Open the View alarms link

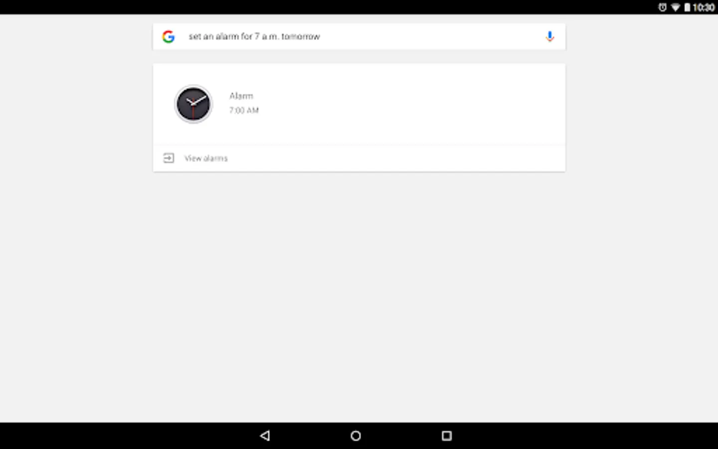(206, 158)
